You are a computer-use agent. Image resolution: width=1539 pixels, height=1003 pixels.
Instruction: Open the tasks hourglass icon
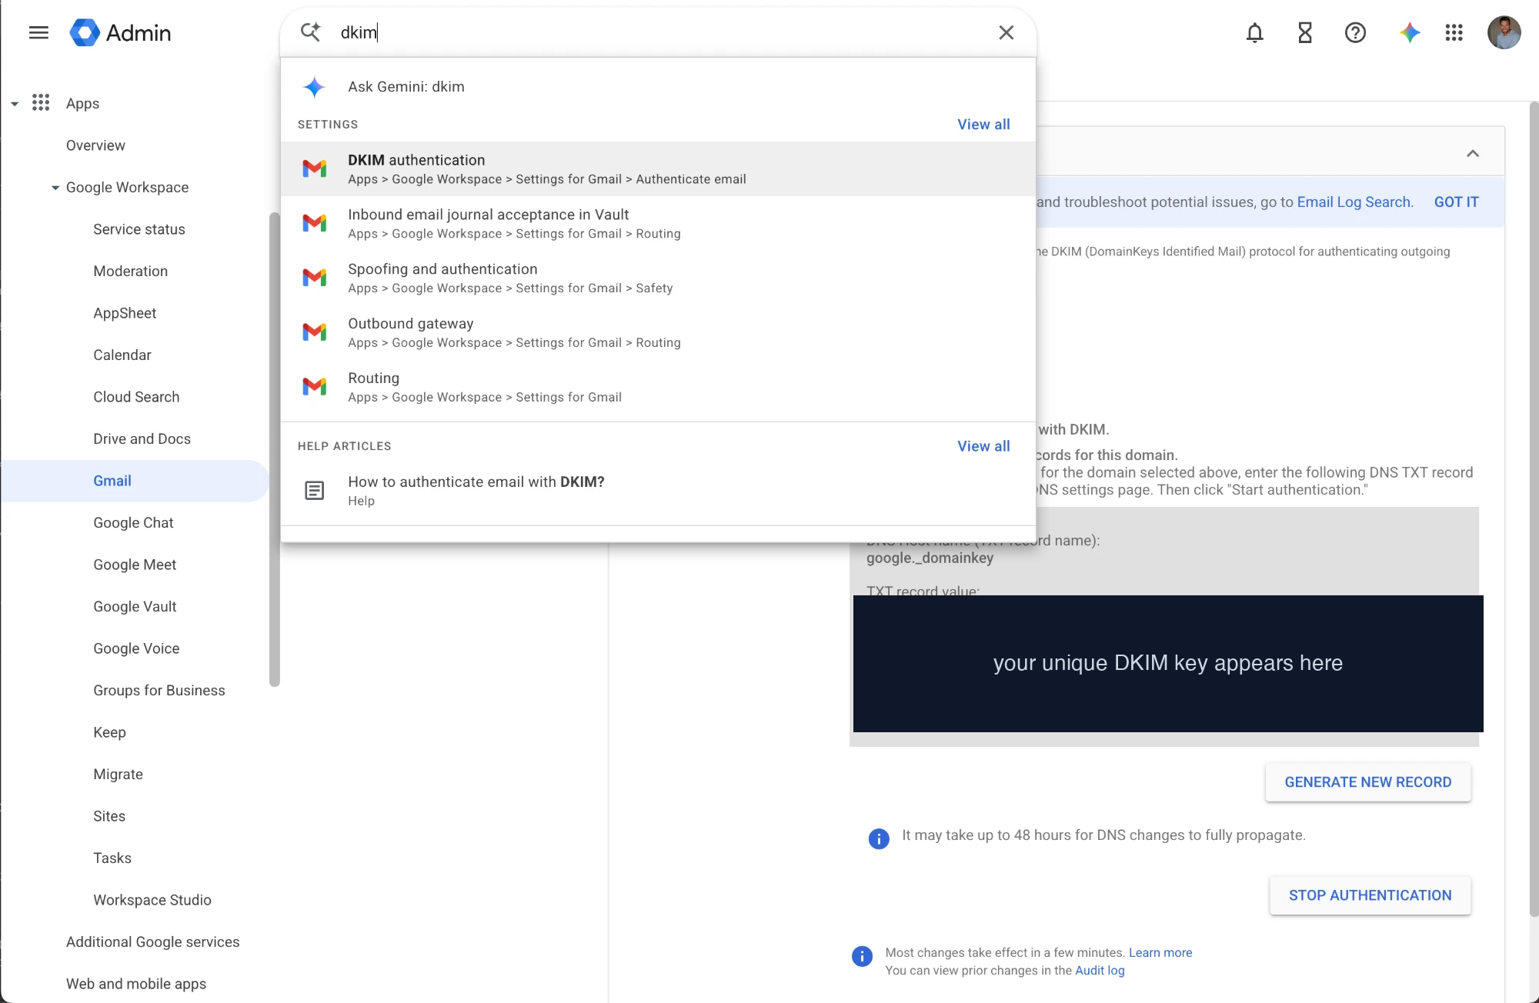[1305, 32]
